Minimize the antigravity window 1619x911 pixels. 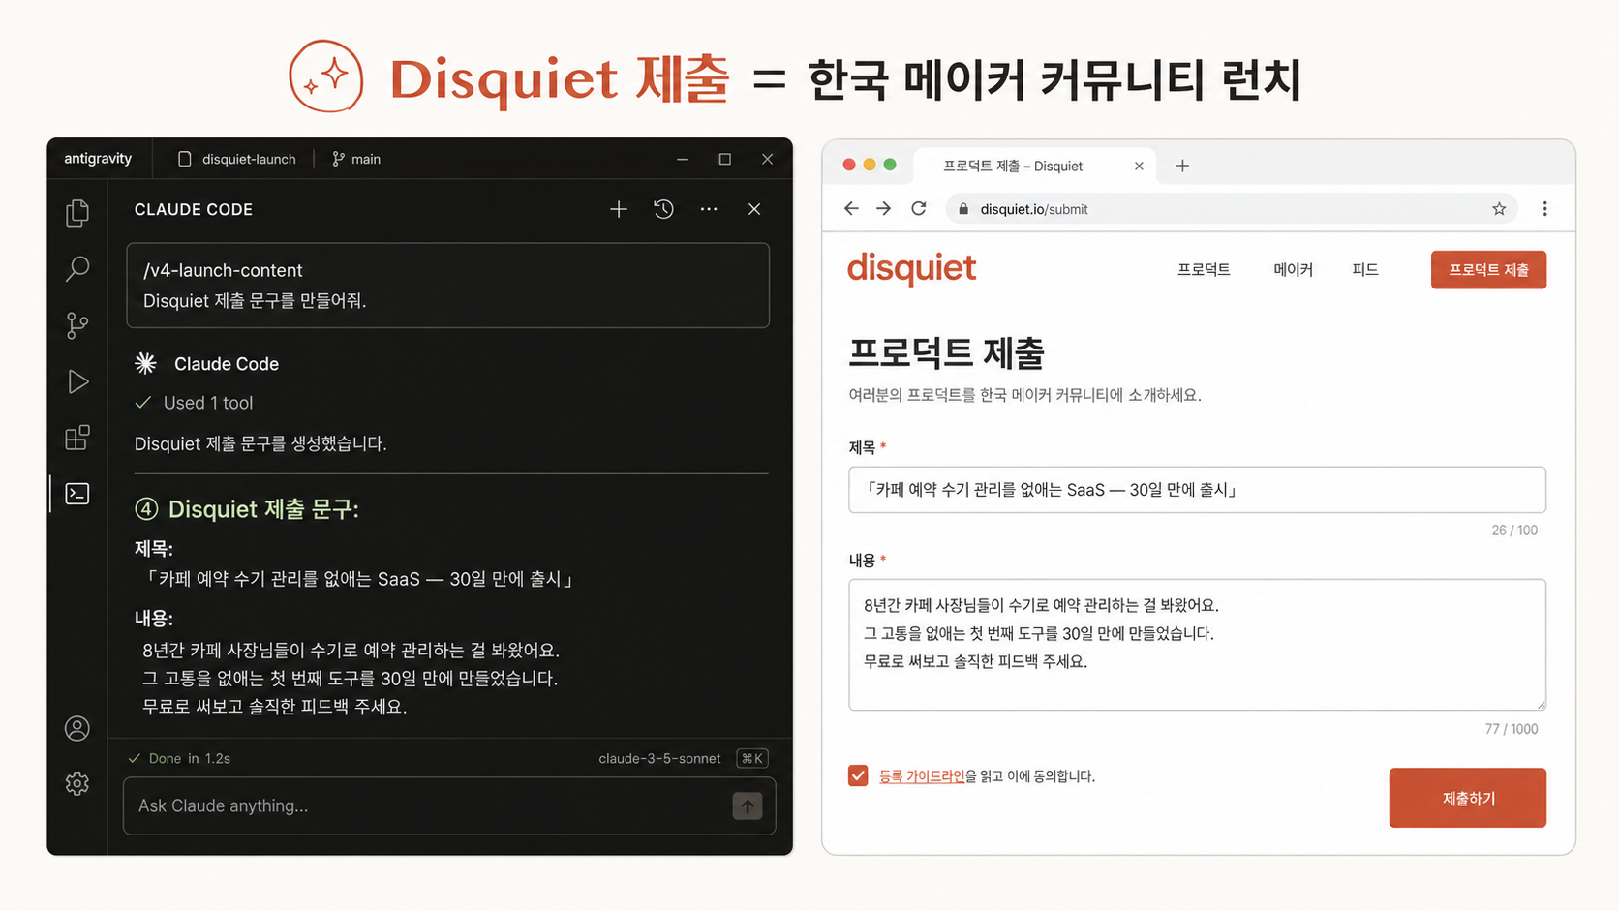pos(683,159)
